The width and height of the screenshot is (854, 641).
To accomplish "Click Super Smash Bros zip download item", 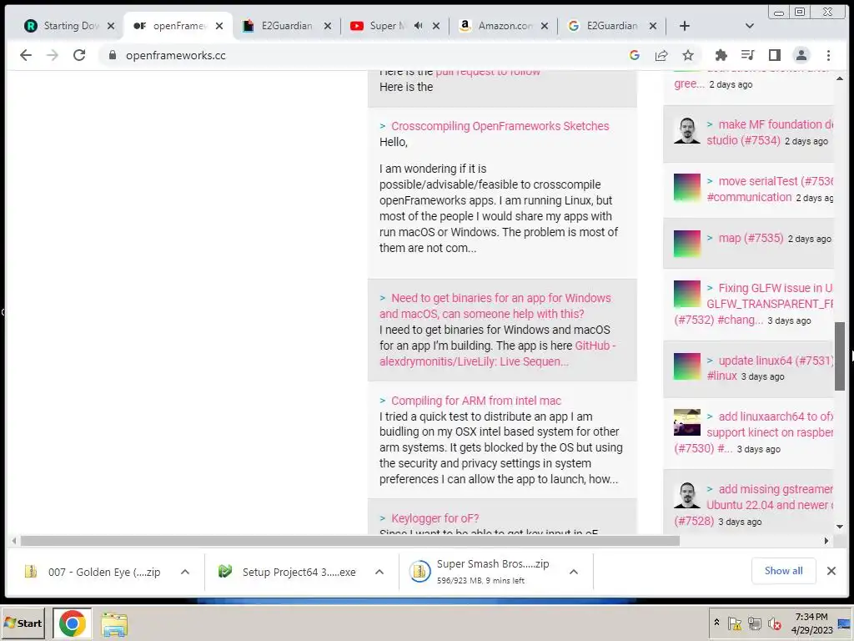I will tap(481, 572).
